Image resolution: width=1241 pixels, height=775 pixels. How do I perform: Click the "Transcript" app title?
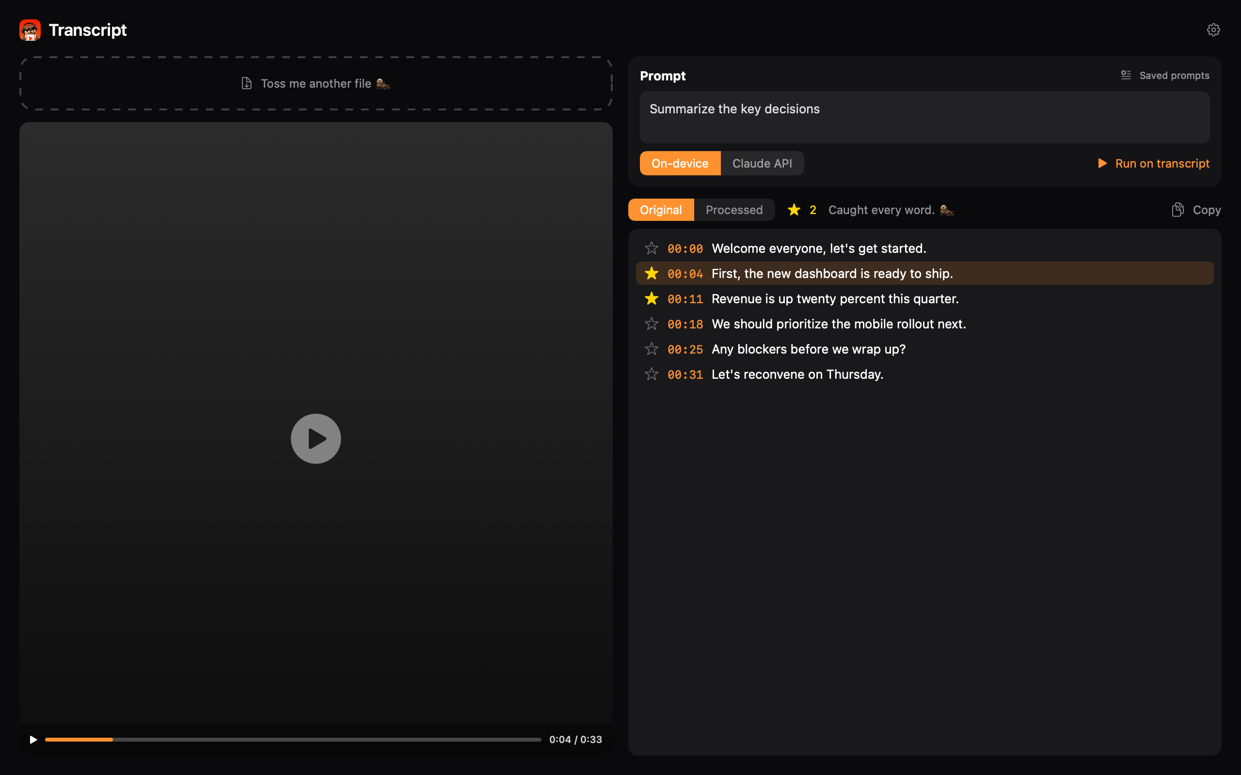88,30
